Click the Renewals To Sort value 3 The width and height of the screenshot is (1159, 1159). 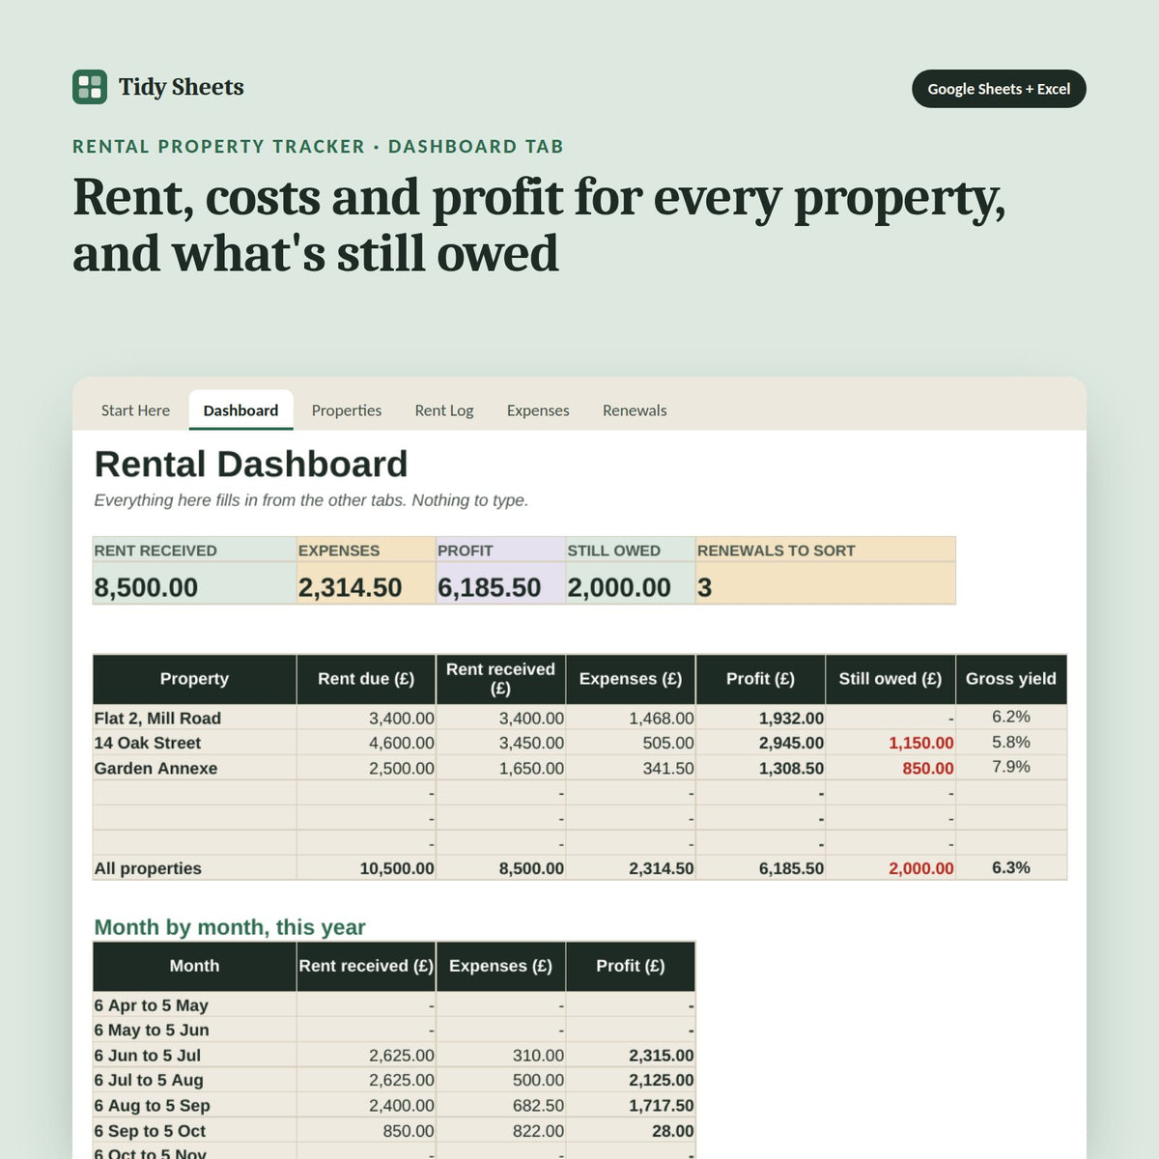pos(705,587)
